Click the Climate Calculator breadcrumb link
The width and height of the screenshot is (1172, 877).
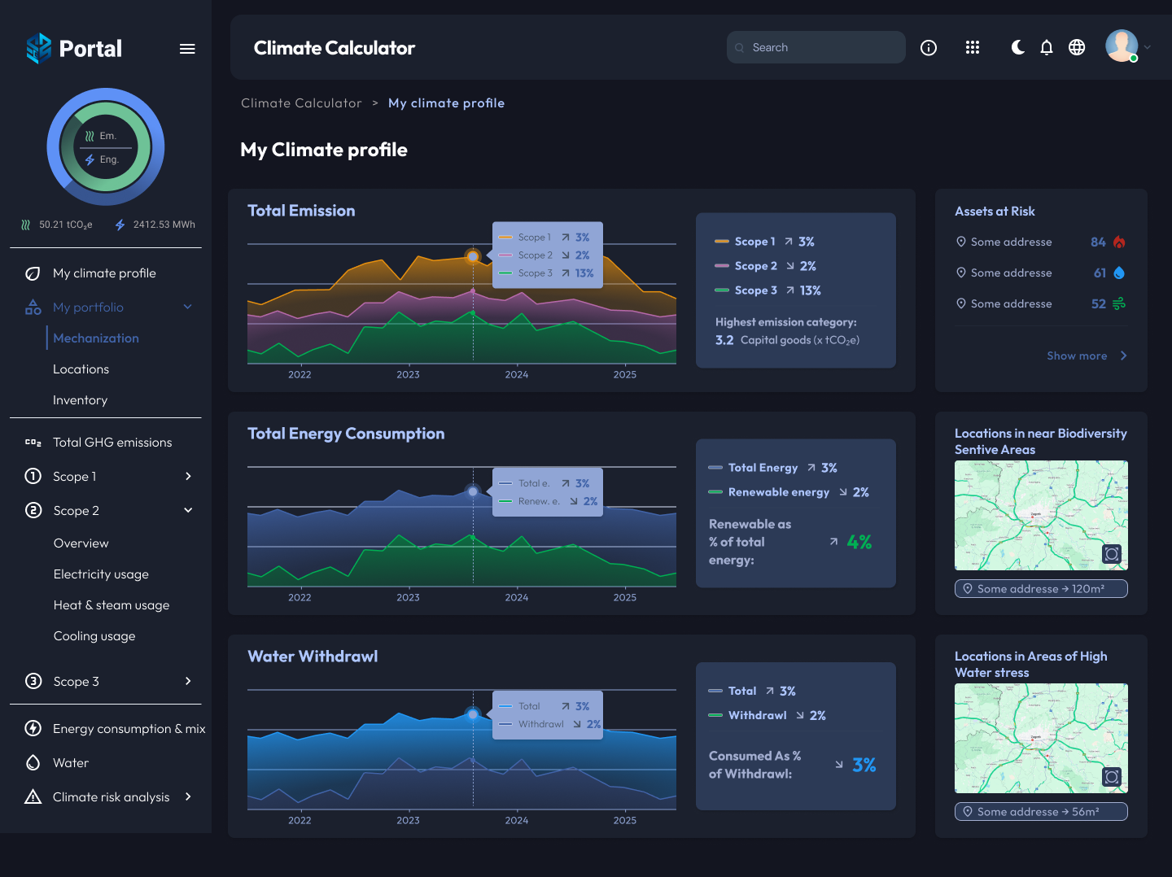(301, 103)
